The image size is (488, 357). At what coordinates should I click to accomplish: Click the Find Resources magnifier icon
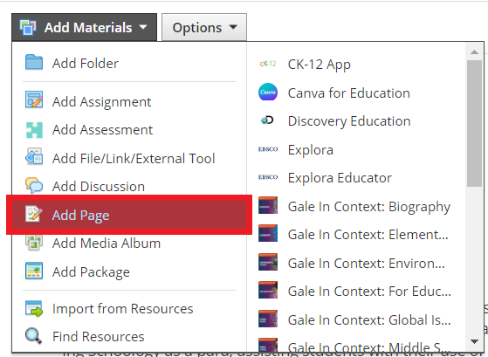tap(34, 336)
